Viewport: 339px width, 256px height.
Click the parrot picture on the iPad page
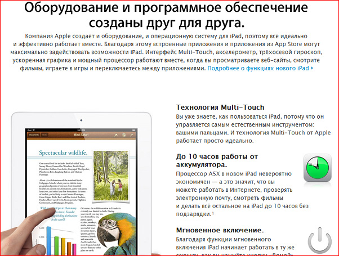116,233
